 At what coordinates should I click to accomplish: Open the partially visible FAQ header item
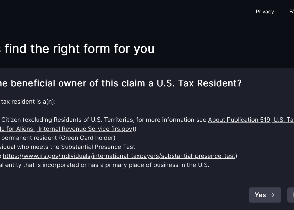point(292,12)
